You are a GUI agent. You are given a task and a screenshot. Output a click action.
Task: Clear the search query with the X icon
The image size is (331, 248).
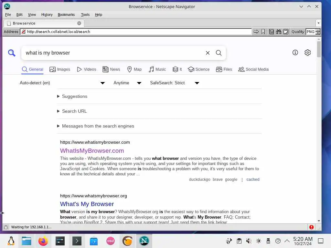click(x=208, y=53)
